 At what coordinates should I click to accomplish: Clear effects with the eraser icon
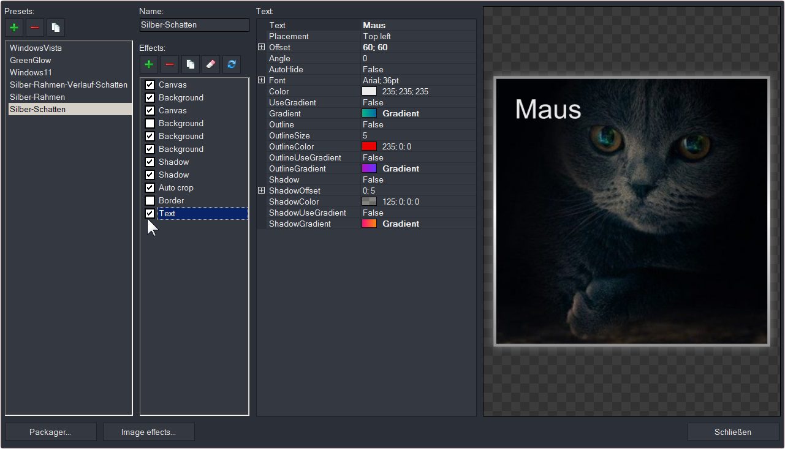point(211,64)
